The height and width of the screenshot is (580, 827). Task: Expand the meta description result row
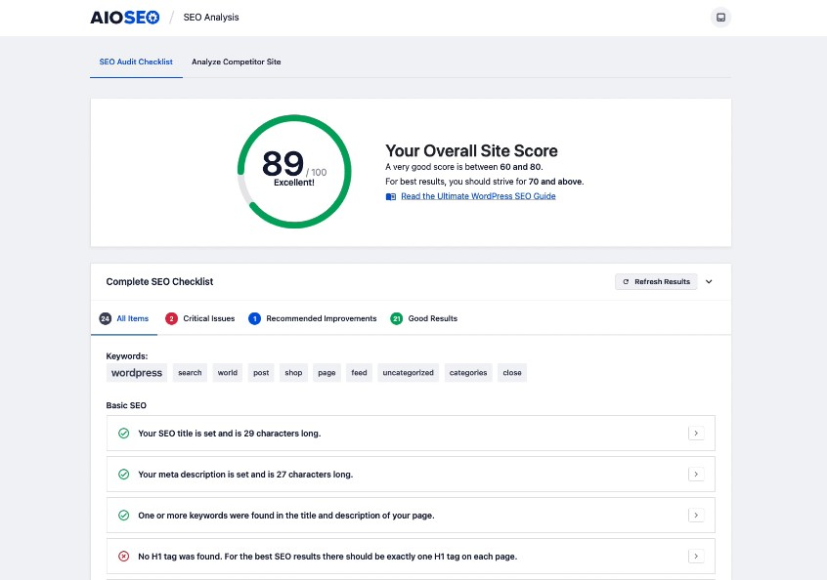pos(695,475)
